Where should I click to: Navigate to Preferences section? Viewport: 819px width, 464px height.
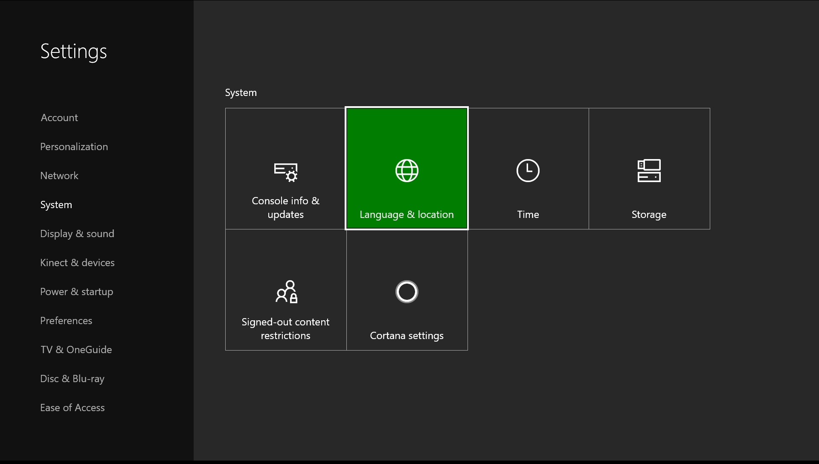click(66, 320)
